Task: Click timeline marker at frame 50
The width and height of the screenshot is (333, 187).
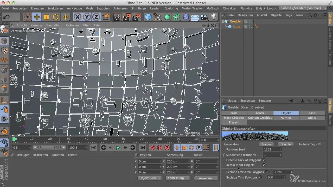Action: 105,139
